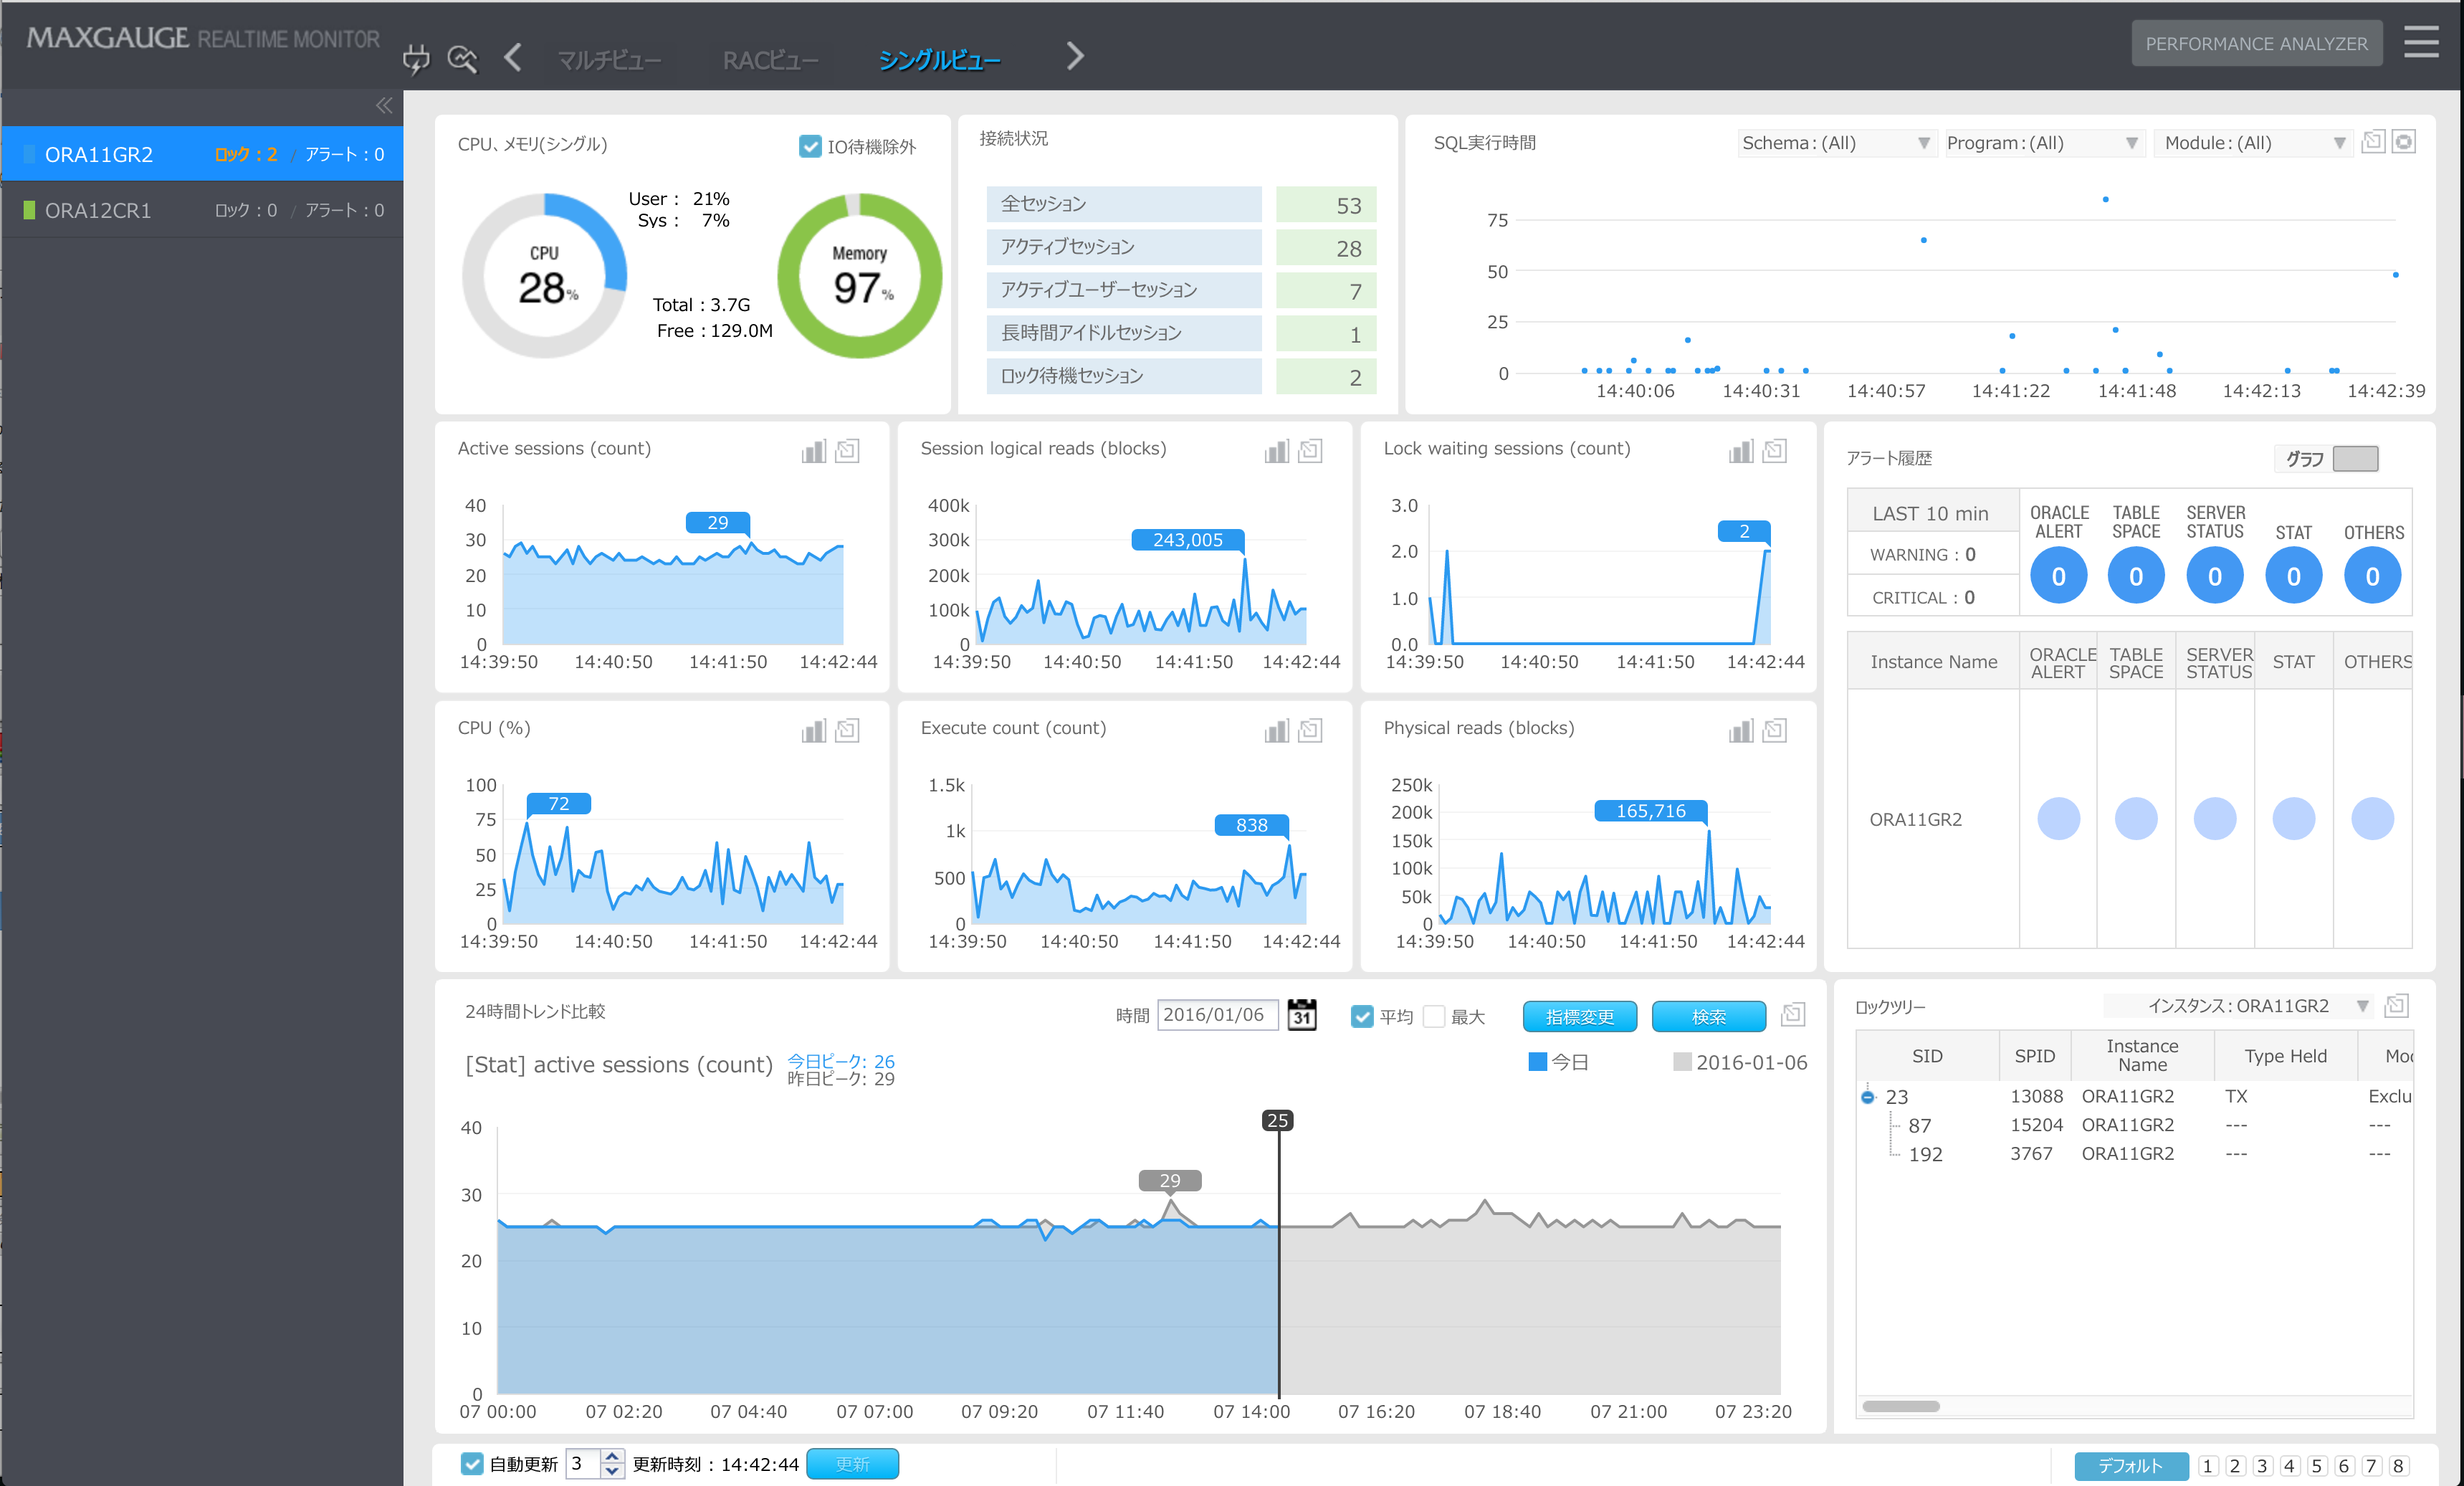Open インスタンス: ORA11GR2 dropdown in lock tree
The width and height of the screenshot is (2464, 1486).
click(2239, 1006)
